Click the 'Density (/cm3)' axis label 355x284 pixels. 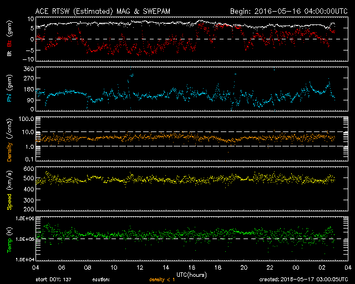point(9,140)
